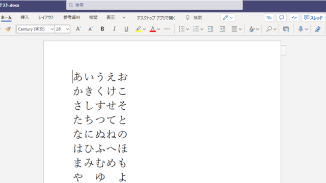Open the catch up activity icon
Image resolution: width=326 pixels, height=183 pixels.
click(294, 18)
